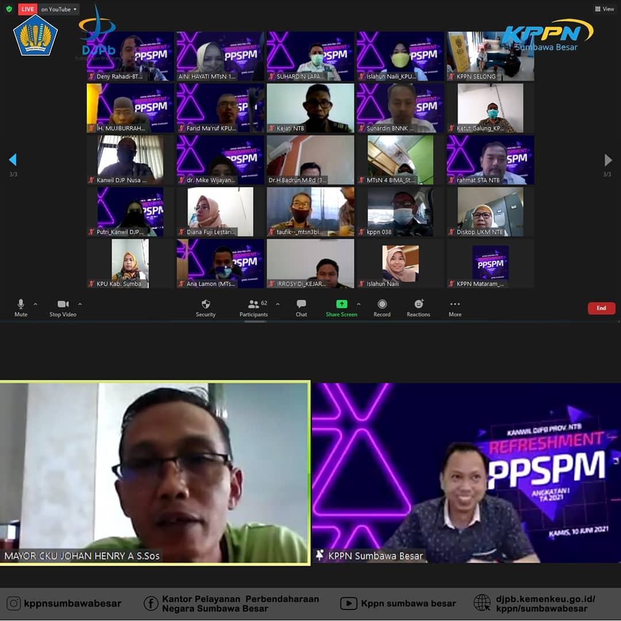The image size is (621, 621).
Task: Open the LIVE on YouTube dropdown
Action: pyautogui.click(x=59, y=9)
